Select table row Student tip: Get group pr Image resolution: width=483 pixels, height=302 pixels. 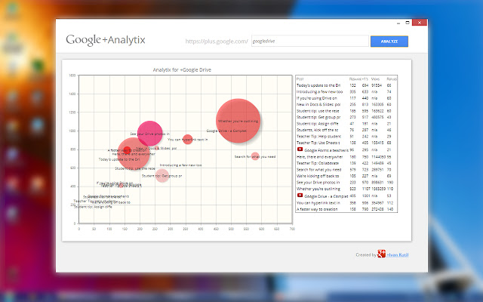click(x=346, y=117)
